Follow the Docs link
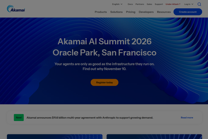 (x=130, y=4)
